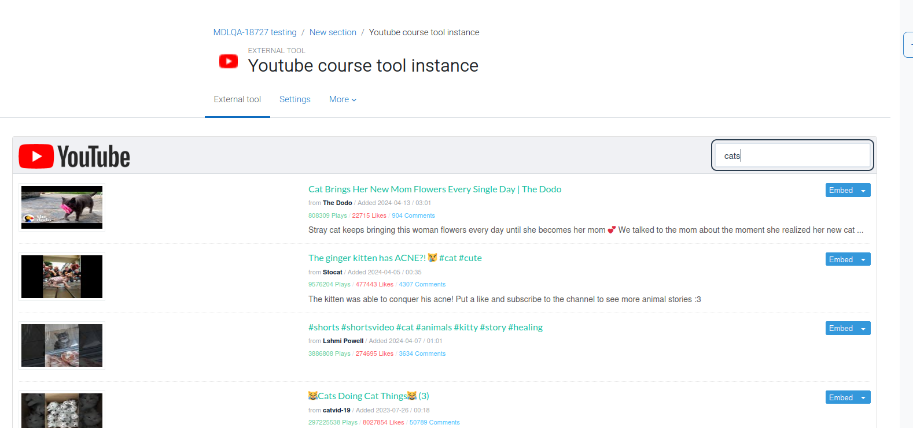Click 3886808 Plays text
This screenshot has height=428, width=913.
pos(329,354)
